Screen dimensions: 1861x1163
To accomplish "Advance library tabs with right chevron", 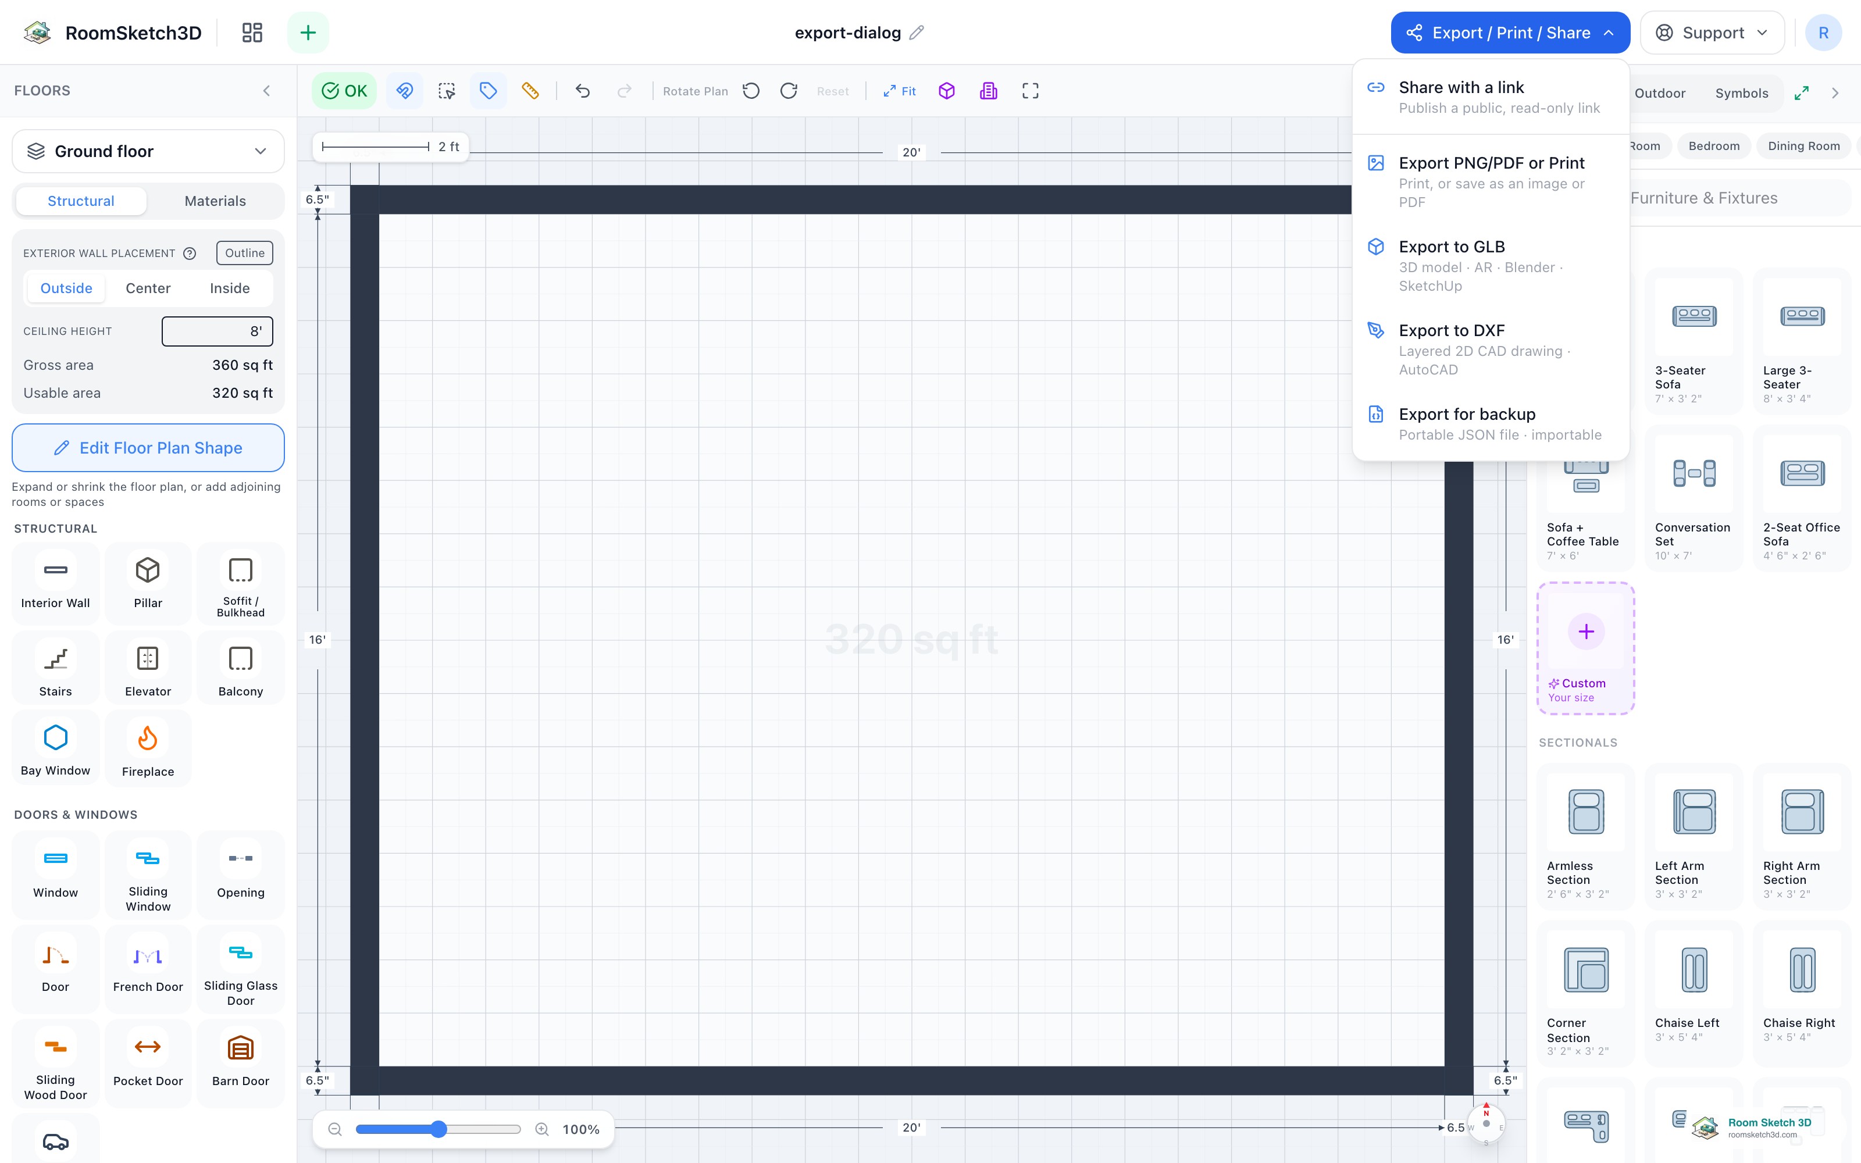I will 1835,93.
